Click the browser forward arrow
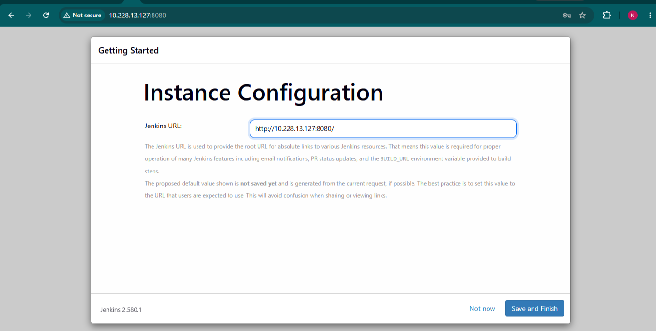 tap(28, 15)
